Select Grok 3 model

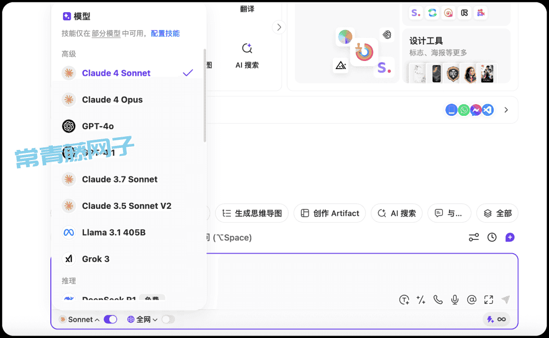pyautogui.click(x=129, y=259)
